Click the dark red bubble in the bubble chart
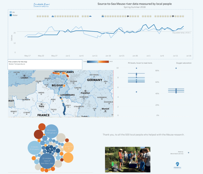Image resolution: width=203 pixels, height=174 pixels. click(x=38, y=134)
